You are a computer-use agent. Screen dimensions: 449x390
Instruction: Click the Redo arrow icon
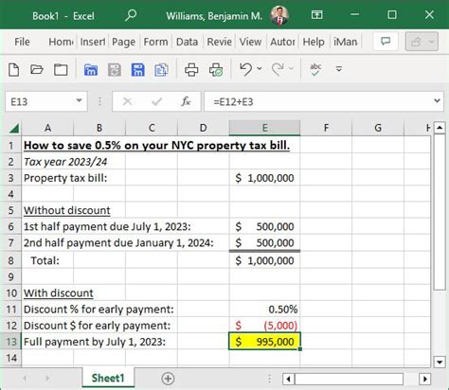[x=278, y=69]
